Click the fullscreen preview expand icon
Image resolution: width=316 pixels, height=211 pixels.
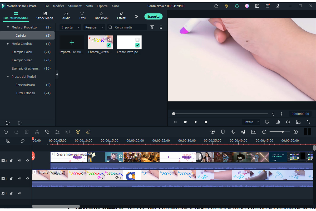click(x=309, y=122)
